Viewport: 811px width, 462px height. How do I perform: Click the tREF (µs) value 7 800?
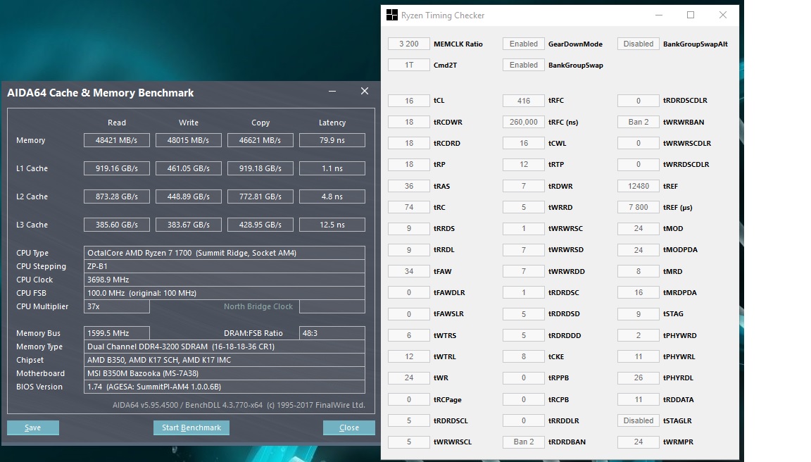(x=639, y=208)
